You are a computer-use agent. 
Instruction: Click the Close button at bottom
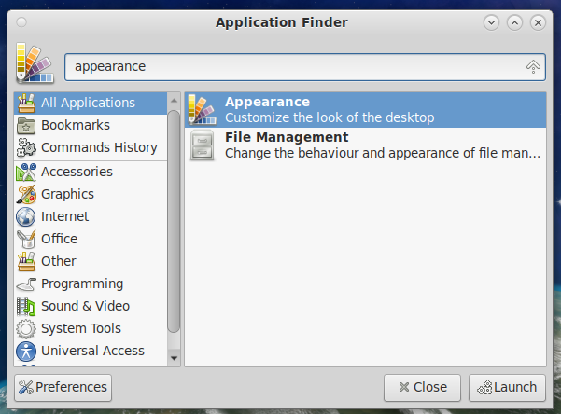click(x=422, y=387)
